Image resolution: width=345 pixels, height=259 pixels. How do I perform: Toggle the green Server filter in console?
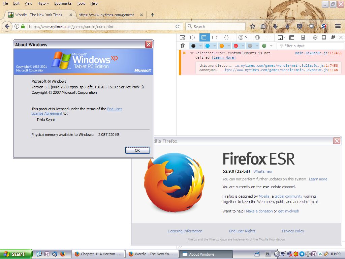pos(264,46)
